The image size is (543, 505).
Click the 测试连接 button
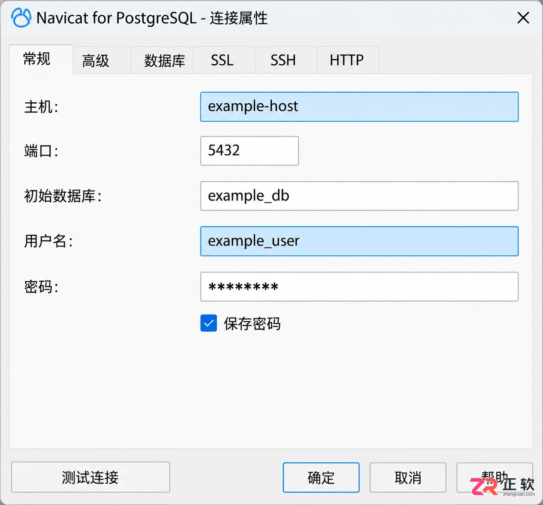pos(90,477)
